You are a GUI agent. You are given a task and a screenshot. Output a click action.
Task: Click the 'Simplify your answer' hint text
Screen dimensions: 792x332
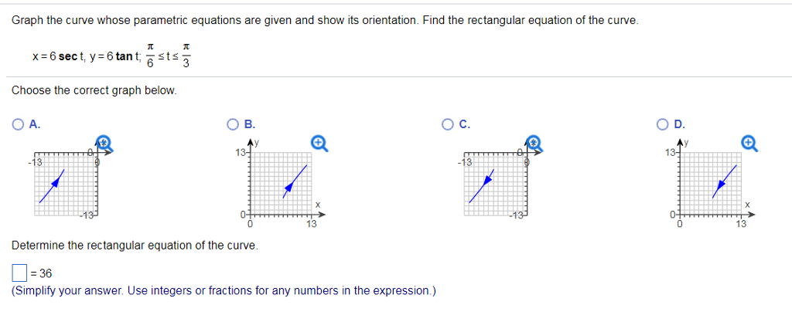pyautogui.click(x=224, y=291)
